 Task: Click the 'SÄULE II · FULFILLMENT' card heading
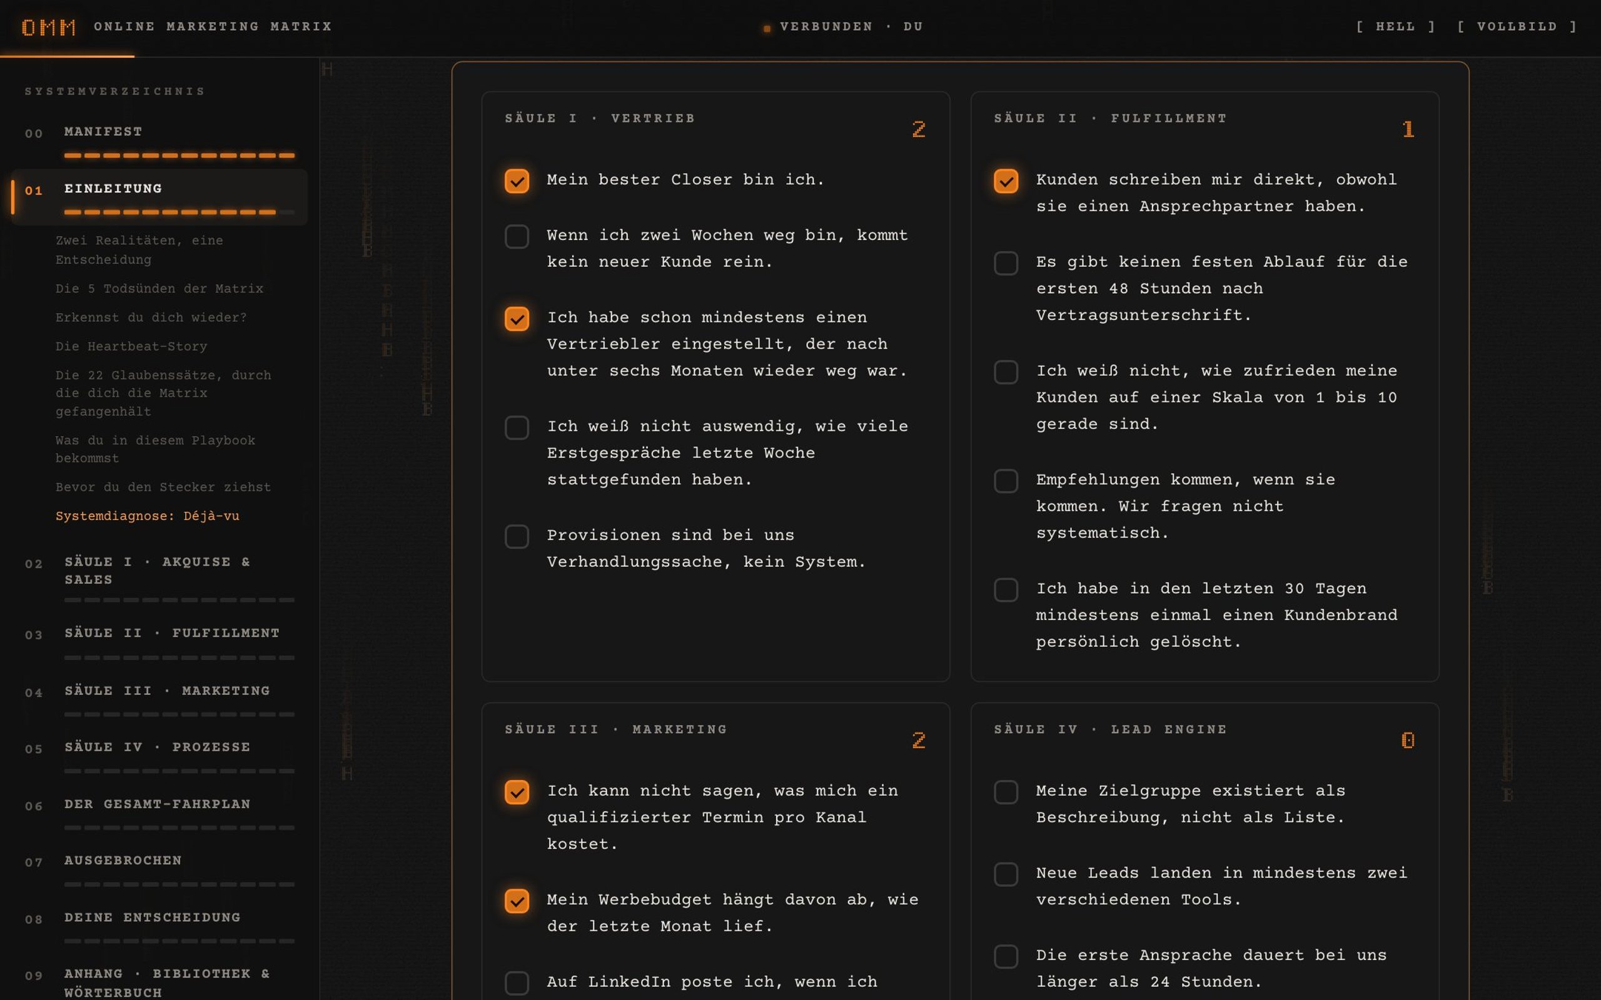[1110, 118]
